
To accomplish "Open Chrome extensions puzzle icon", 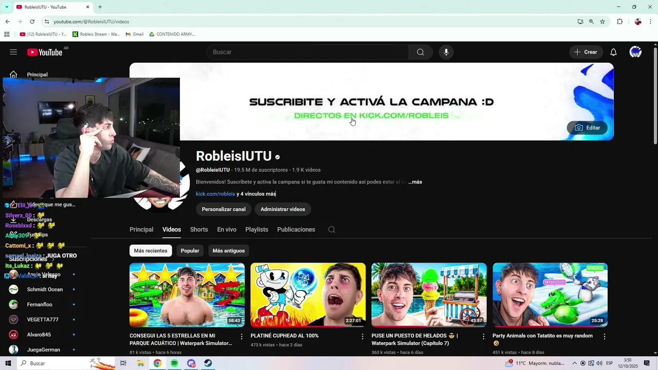I will 619,22.
